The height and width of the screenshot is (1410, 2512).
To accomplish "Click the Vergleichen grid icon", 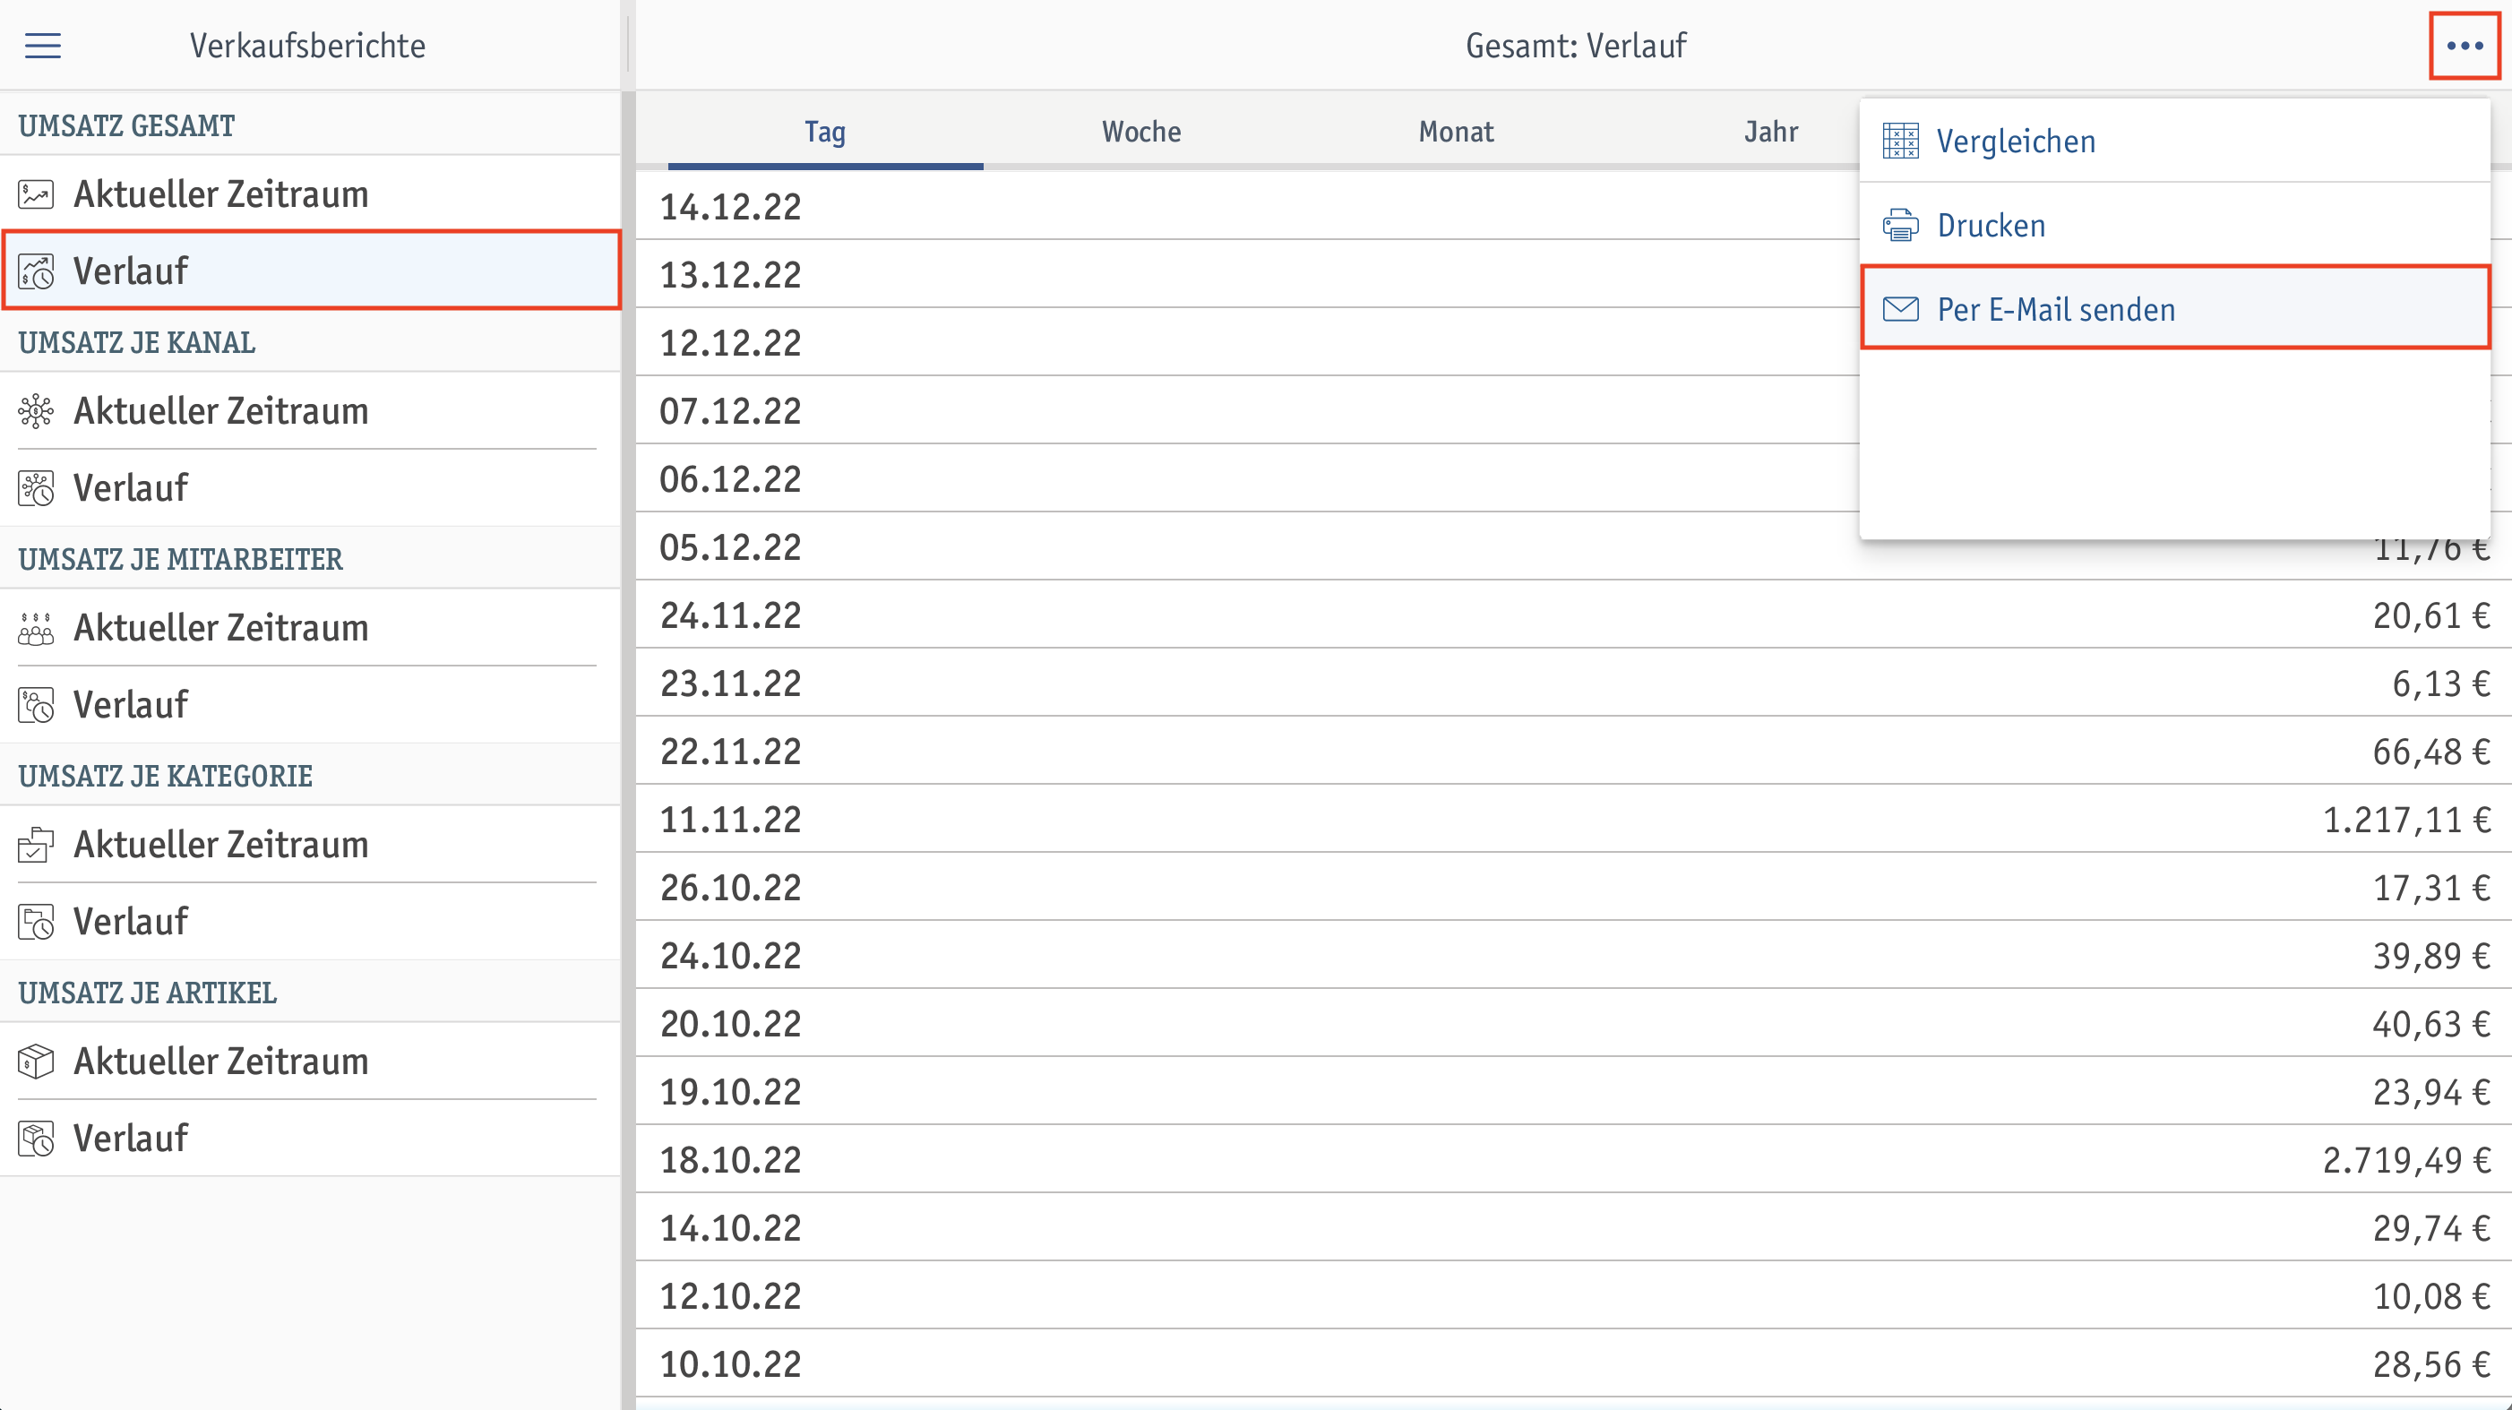I will pyautogui.click(x=1899, y=142).
